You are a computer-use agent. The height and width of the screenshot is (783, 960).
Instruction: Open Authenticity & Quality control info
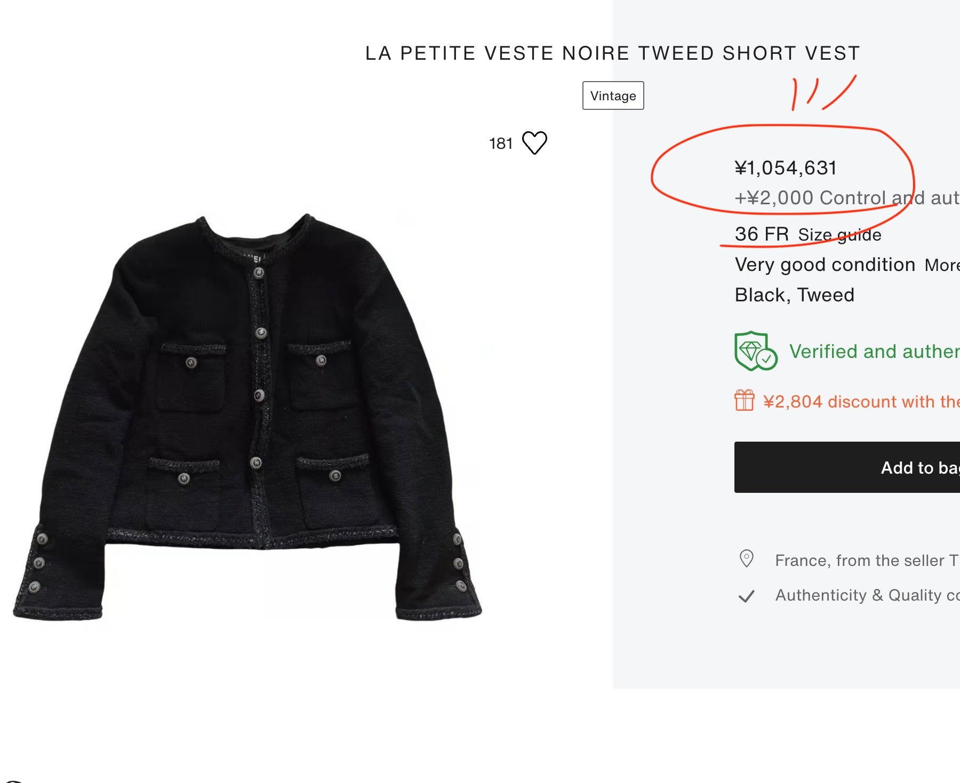coord(867,595)
